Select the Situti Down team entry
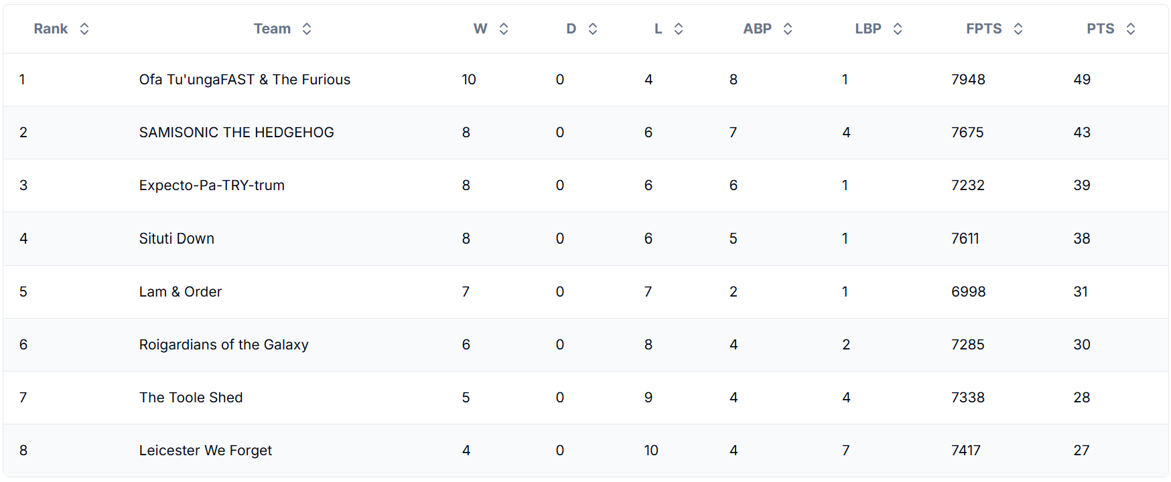Screen dimensions: 1171x482 [x=177, y=238]
